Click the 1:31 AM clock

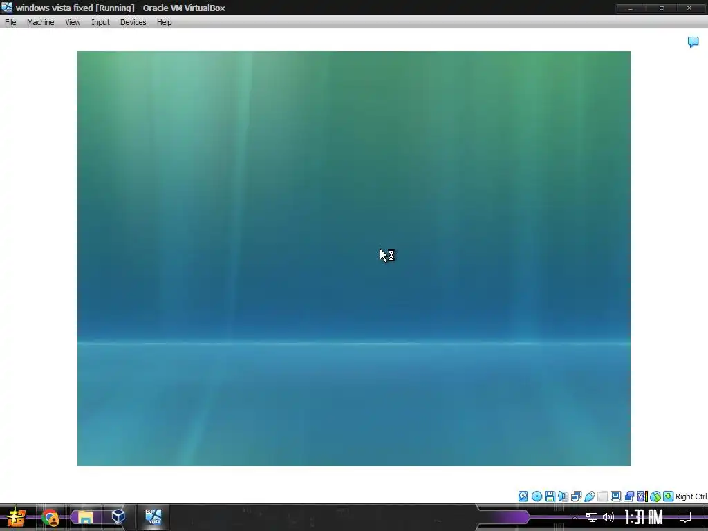tap(644, 517)
